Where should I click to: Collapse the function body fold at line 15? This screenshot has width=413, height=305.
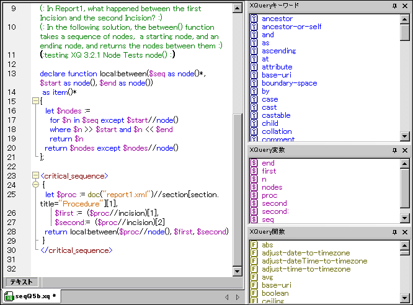click(x=36, y=100)
